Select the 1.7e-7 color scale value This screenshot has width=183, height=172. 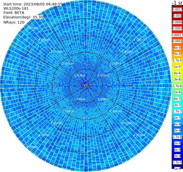177,111
